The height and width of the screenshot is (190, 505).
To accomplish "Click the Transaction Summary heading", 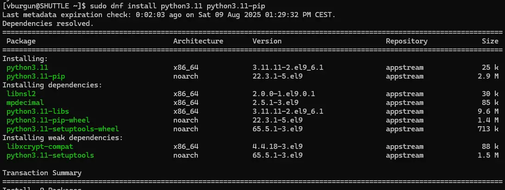I will [42, 173].
